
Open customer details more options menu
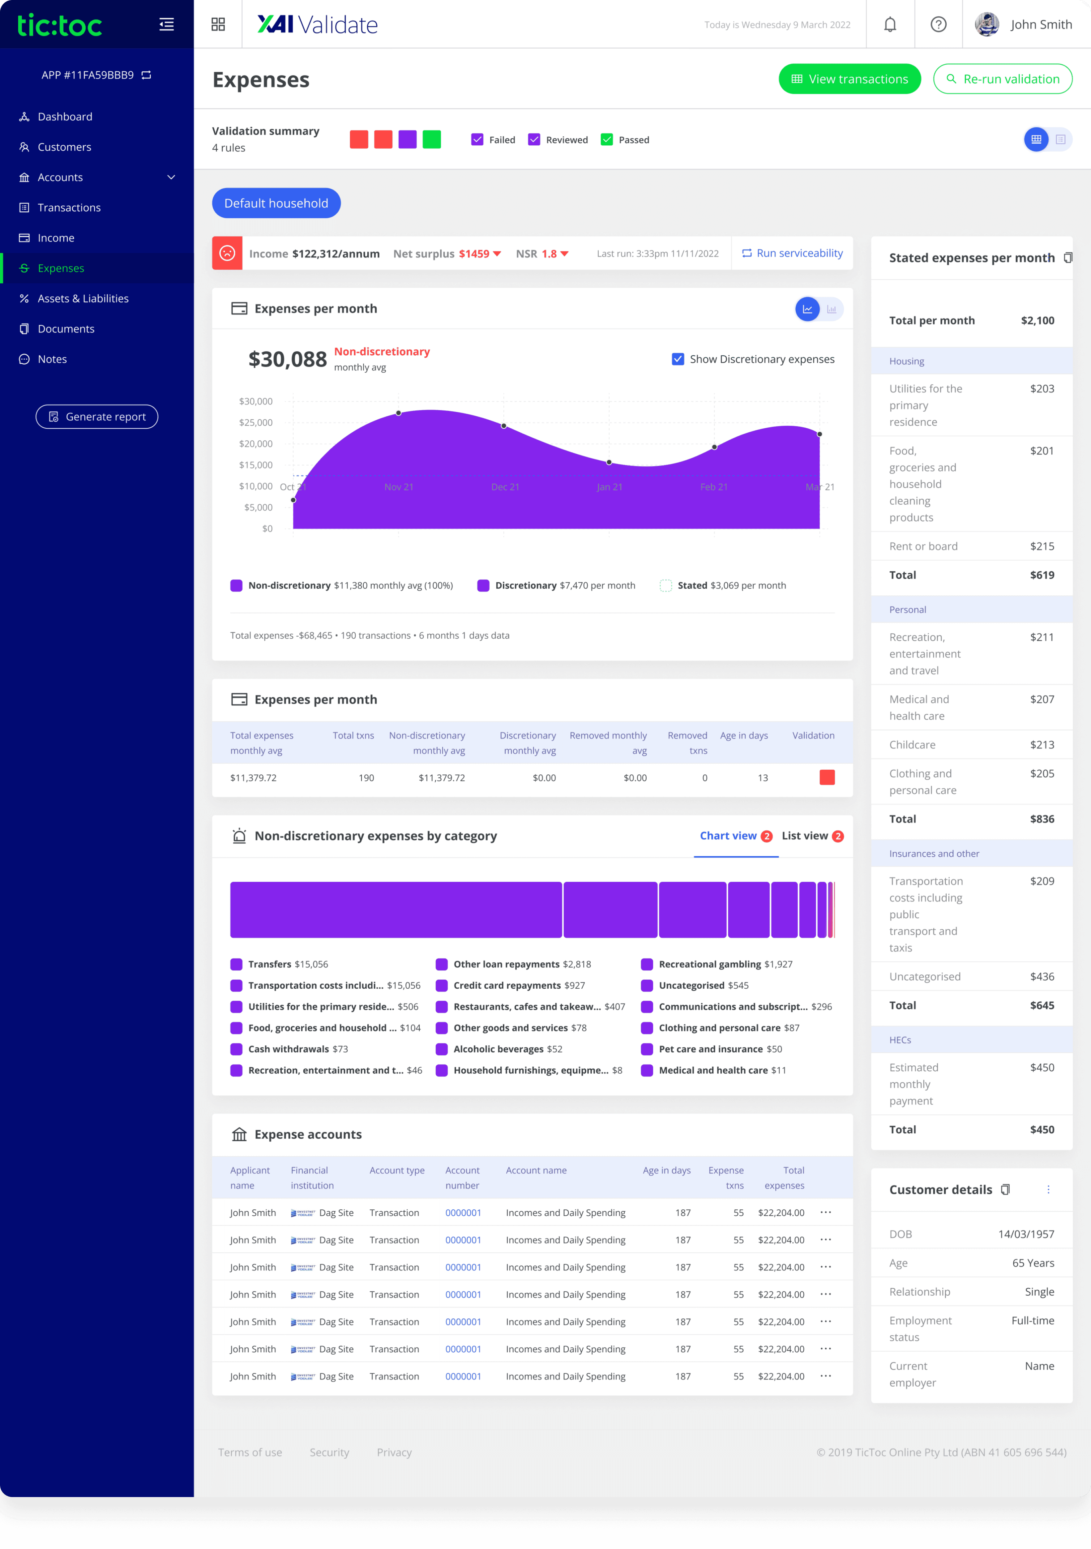(x=1049, y=1189)
